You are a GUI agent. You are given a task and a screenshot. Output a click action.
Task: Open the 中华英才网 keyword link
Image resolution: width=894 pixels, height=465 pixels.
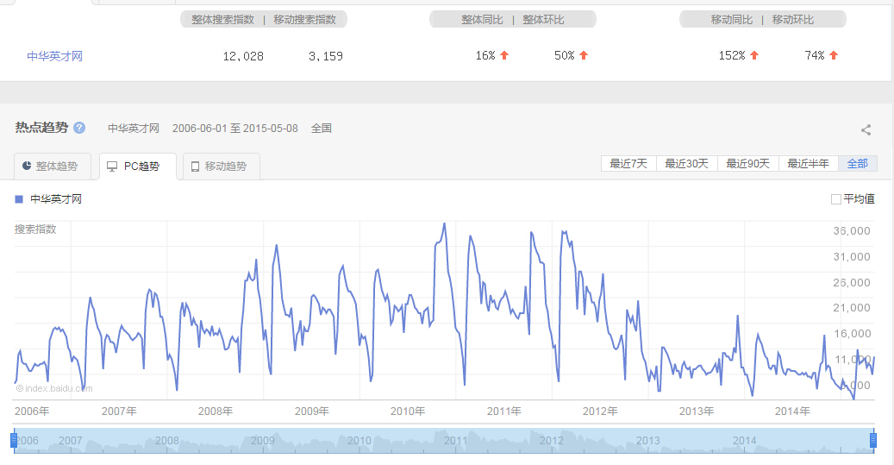click(x=54, y=56)
